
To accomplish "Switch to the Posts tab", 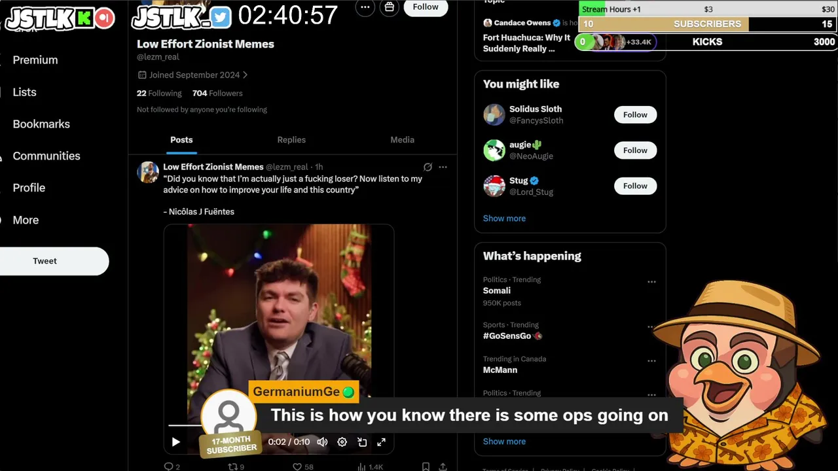I will (181, 140).
